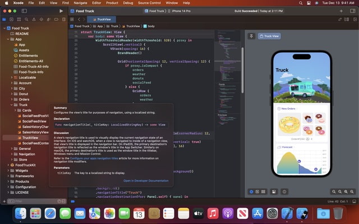The width and height of the screenshot is (359, 224).
Task: Click the Truck View preview selector button
Action: 270,36
